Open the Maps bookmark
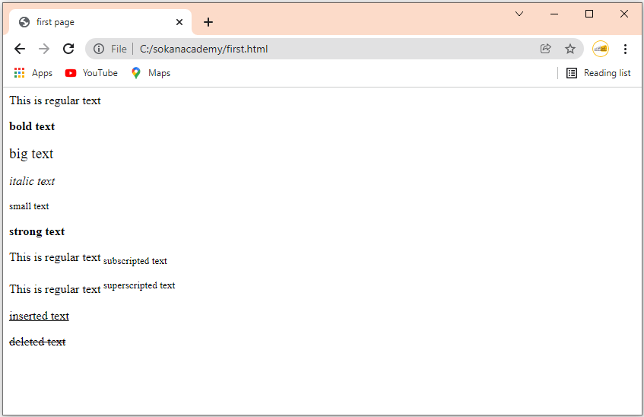644x417 pixels. tap(151, 73)
